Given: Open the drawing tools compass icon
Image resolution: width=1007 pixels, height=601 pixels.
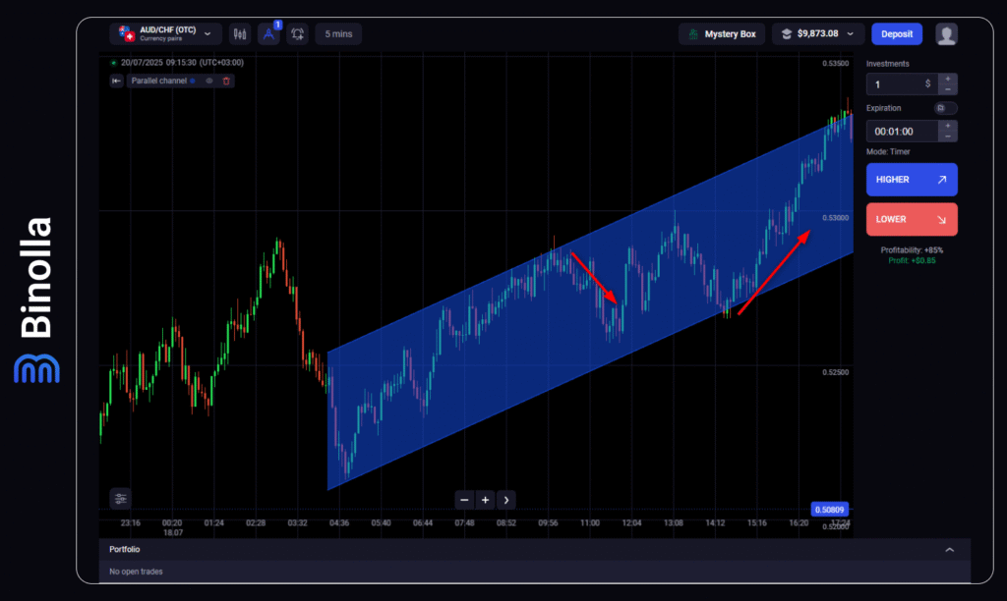Looking at the screenshot, I should point(268,34).
